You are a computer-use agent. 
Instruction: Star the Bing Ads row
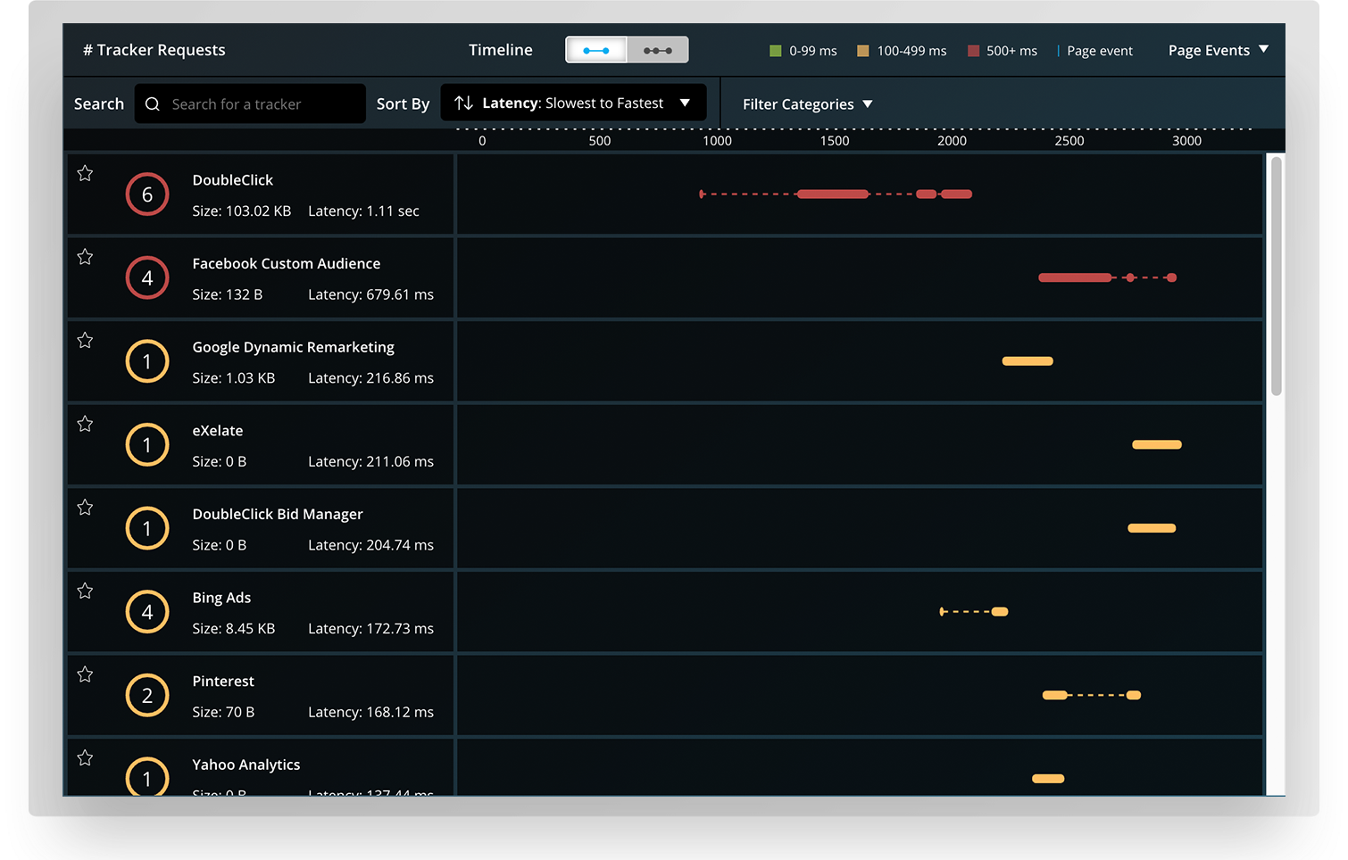pyautogui.click(x=85, y=591)
